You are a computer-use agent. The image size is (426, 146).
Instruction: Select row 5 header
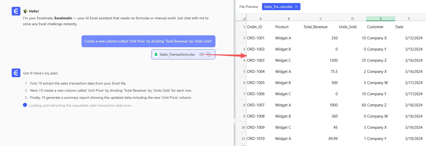[244, 72]
